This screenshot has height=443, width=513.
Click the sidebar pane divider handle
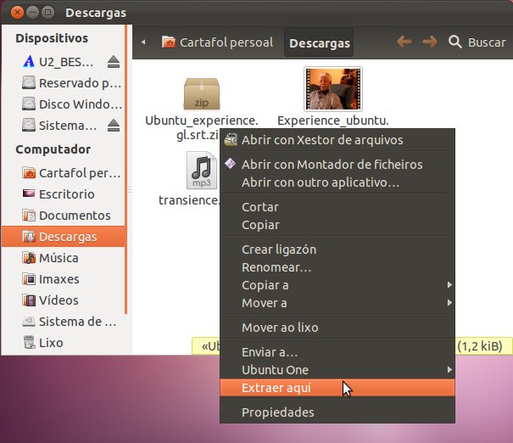[130, 189]
